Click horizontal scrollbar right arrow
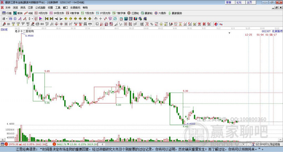The image size is (283, 152). point(243,144)
